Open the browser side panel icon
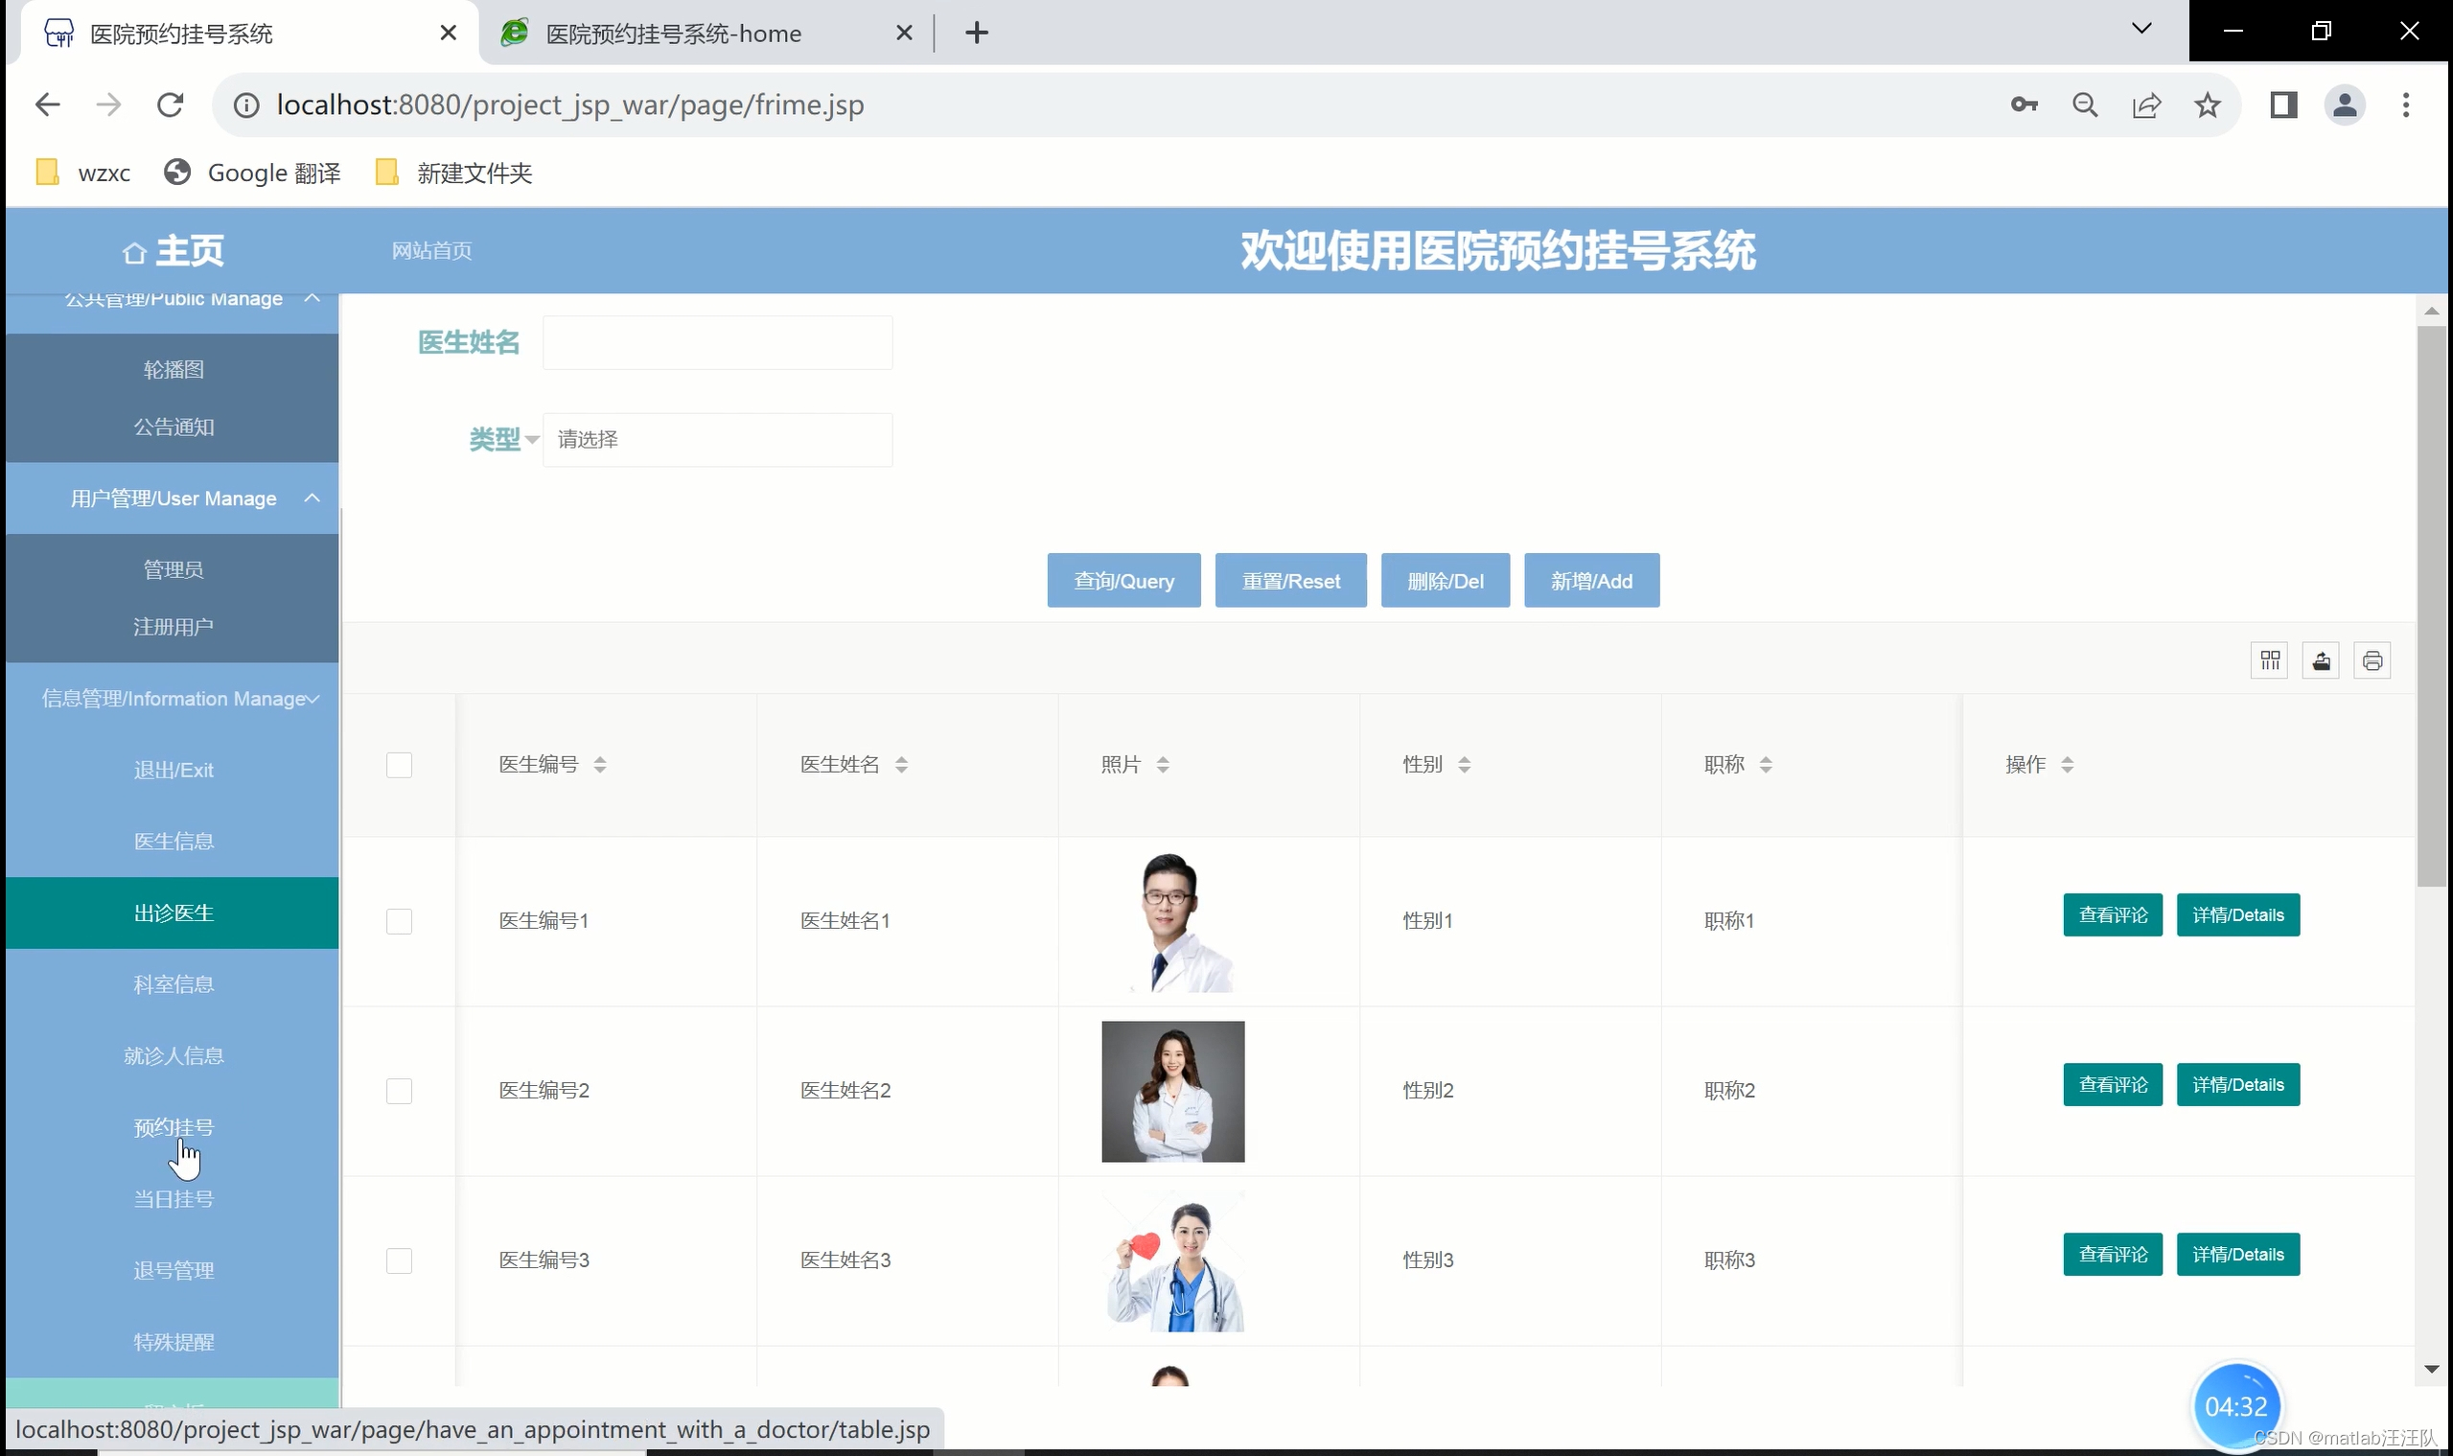The width and height of the screenshot is (2453, 1456). [x=2283, y=105]
